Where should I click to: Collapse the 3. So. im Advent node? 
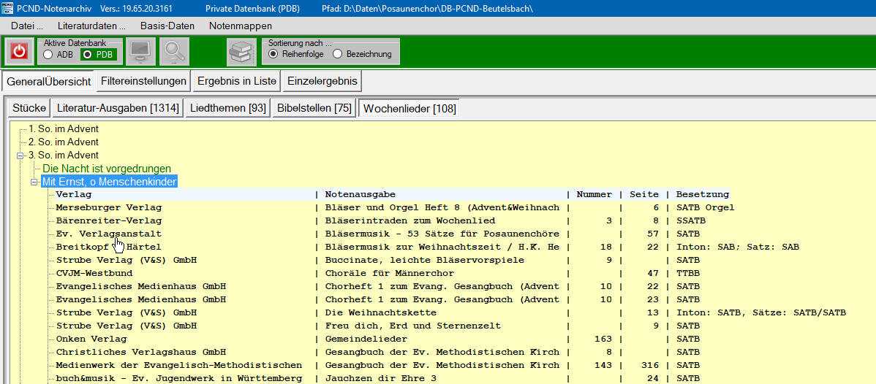coord(20,155)
